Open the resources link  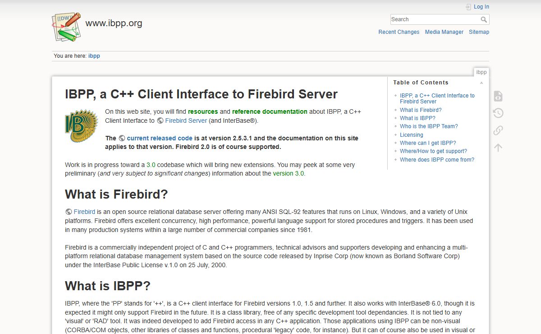203,111
